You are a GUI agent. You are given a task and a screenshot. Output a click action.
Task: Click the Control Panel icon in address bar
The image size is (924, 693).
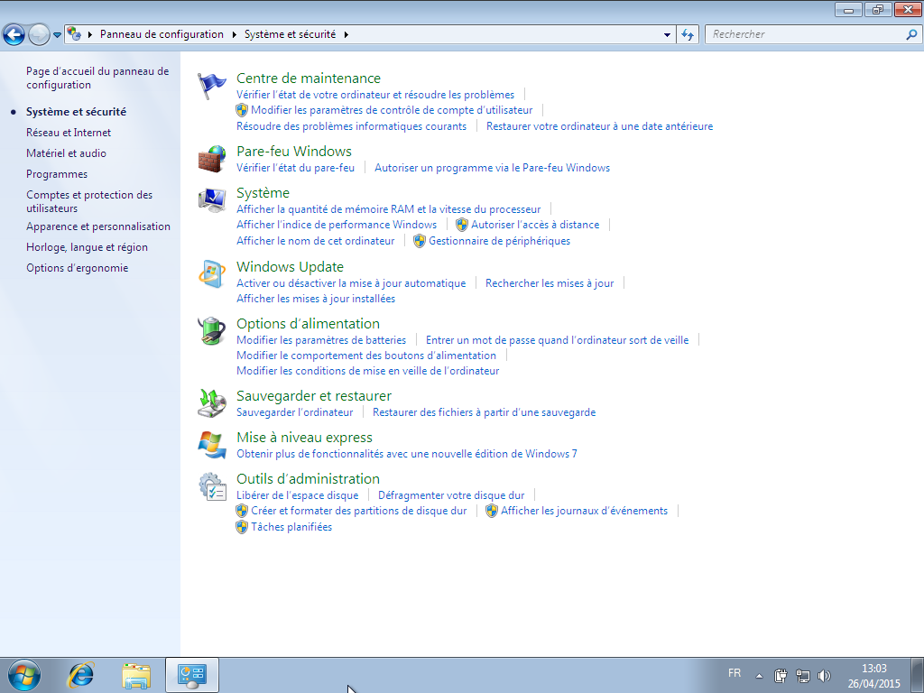coord(74,33)
